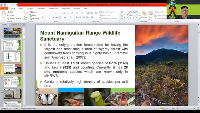
Task: Click the Paste clipboard icon
Action: coord(3,13)
